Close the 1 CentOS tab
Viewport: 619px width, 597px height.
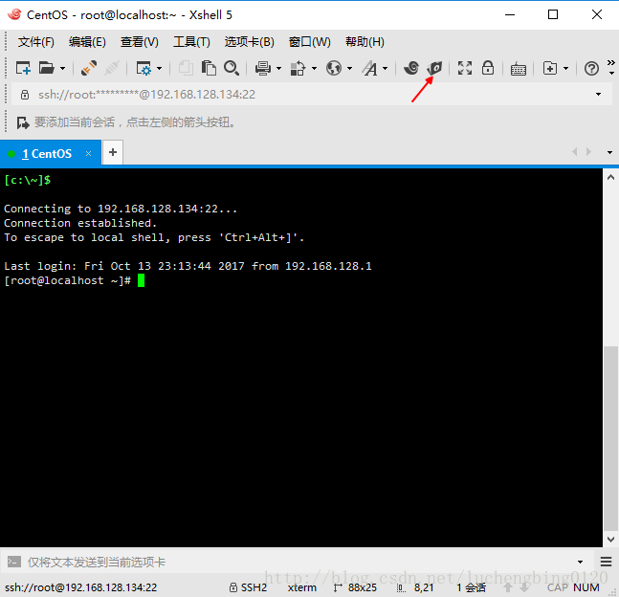tap(88, 154)
